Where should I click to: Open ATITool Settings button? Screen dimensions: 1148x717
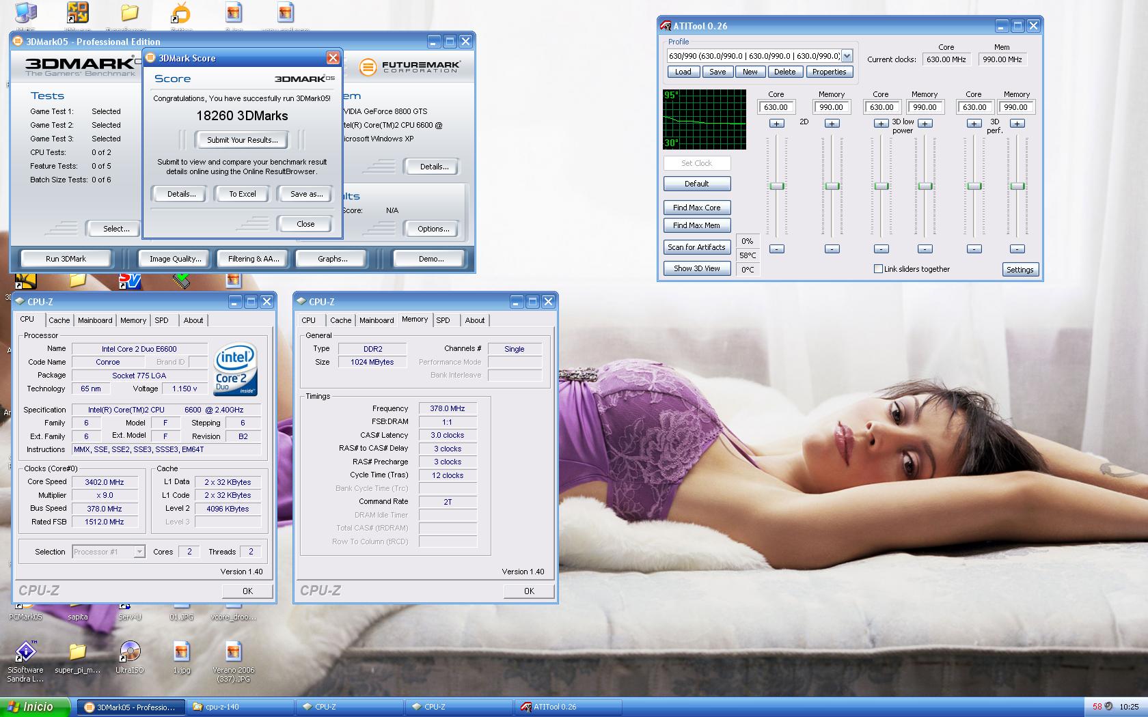tap(1020, 270)
